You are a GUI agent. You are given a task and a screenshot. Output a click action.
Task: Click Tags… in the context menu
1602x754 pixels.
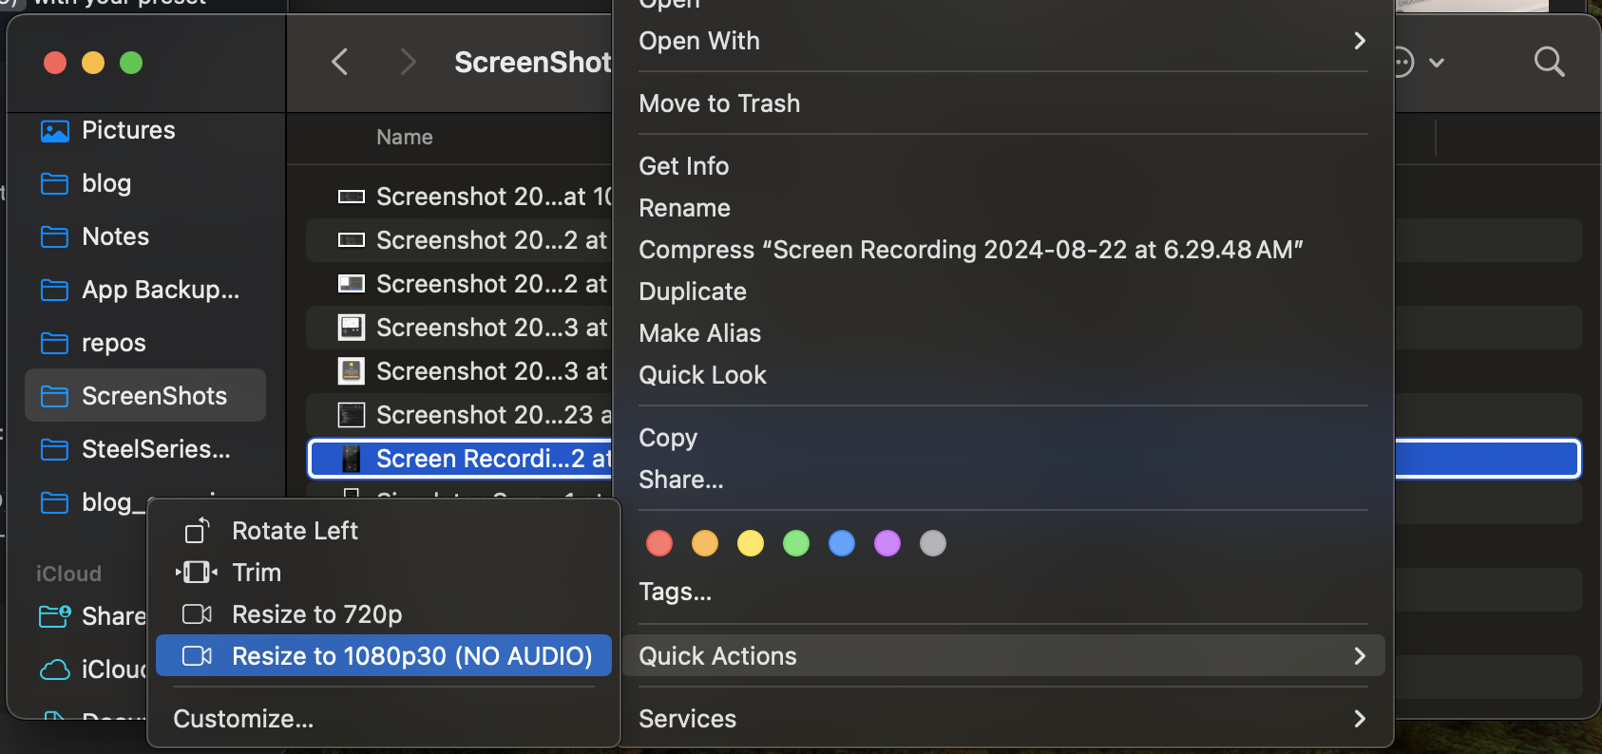(x=675, y=592)
